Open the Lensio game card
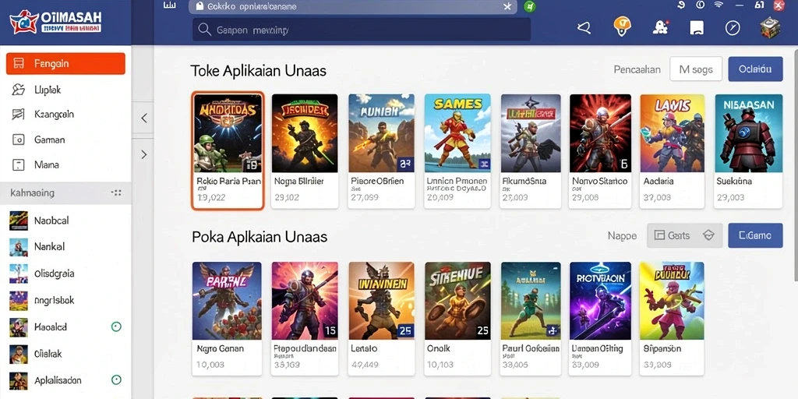The image size is (798, 399). (x=381, y=319)
